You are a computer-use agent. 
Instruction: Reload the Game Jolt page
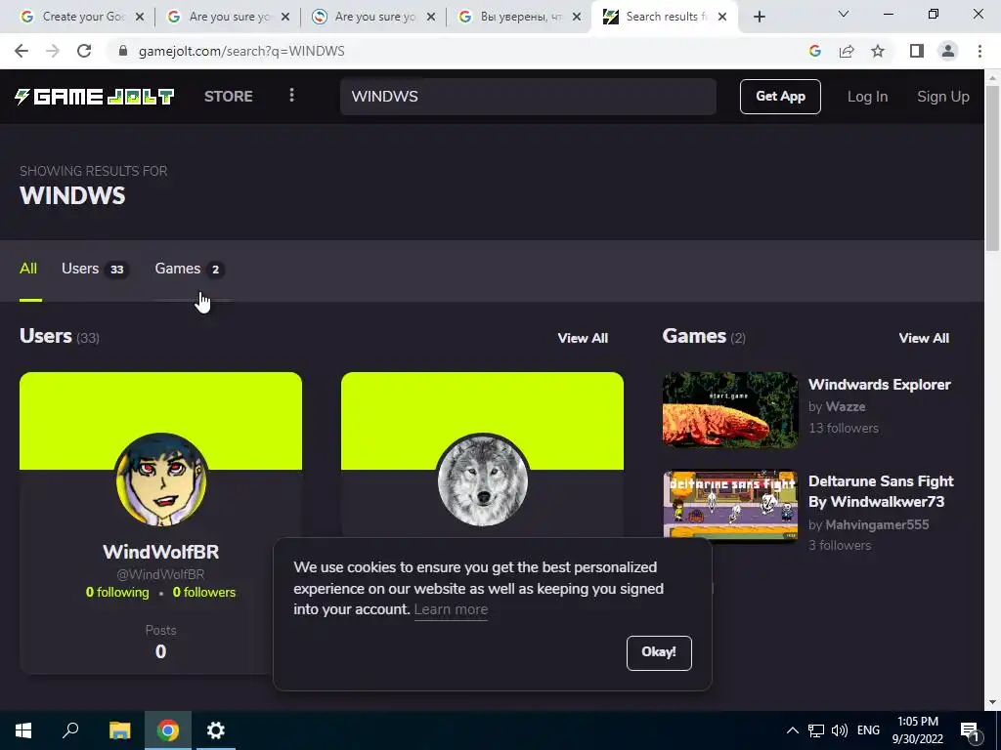coord(84,51)
